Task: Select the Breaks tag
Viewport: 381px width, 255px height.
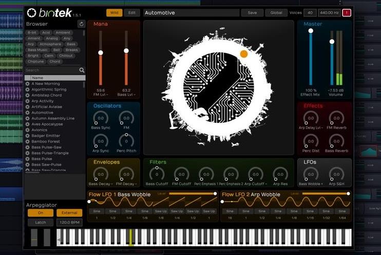Action: click(x=71, y=50)
